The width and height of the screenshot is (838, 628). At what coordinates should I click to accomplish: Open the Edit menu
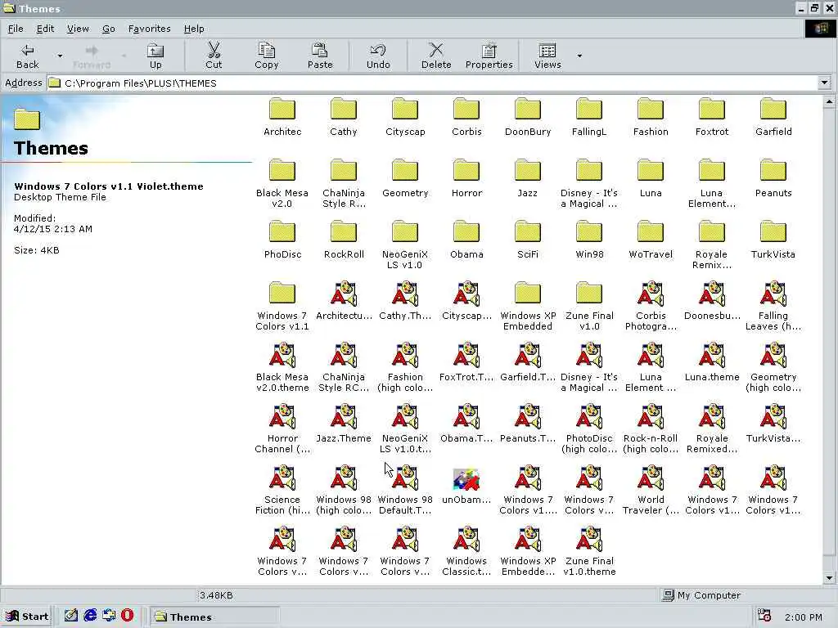46,29
